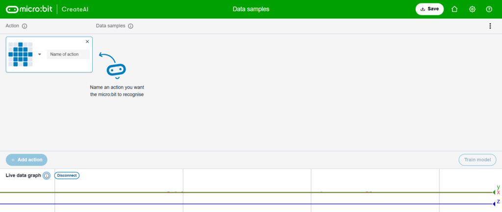
Task: Click the CreateAI title text
Action: (75, 9)
